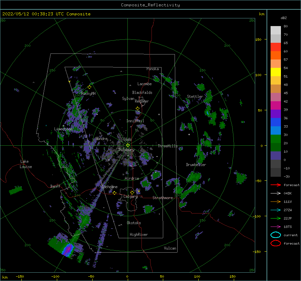Click the Sundre label
This screenshot has height=281, width=301.
(101, 139)
